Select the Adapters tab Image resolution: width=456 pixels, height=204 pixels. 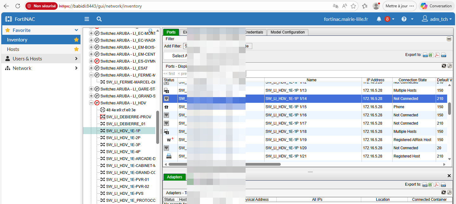click(x=175, y=177)
